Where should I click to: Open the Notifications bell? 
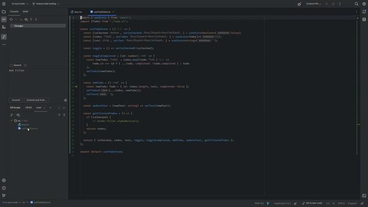pyautogui.click(x=364, y=11)
